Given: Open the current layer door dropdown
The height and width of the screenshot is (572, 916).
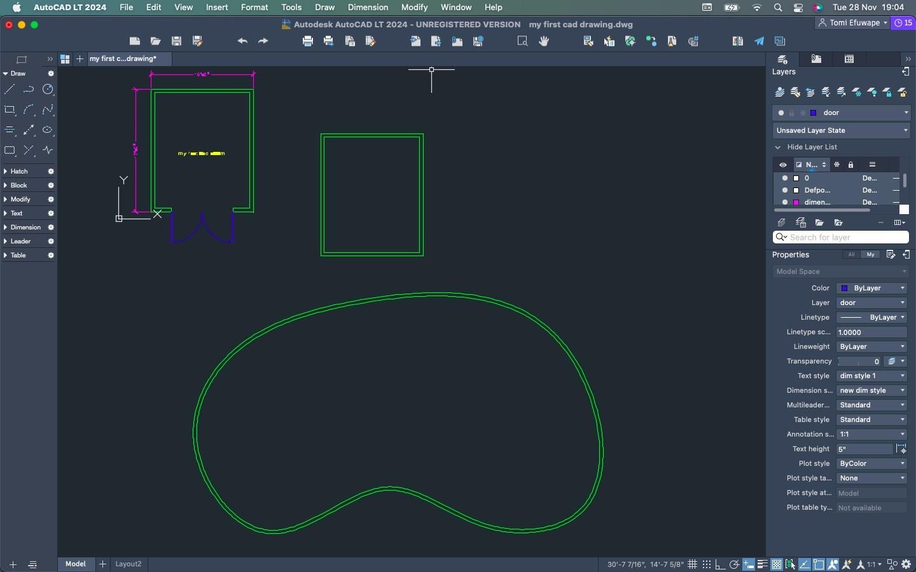Looking at the screenshot, I should [x=842, y=113].
